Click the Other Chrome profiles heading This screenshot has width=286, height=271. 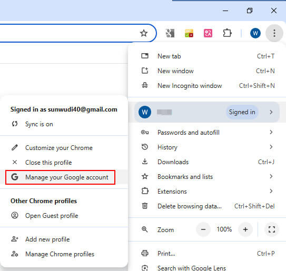coord(44,201)
